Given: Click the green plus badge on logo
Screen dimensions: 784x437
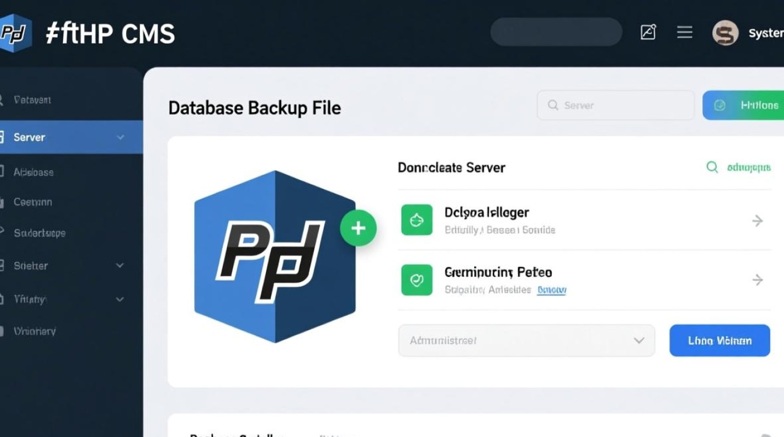Looking at the screenshot, I should click(358, 228).
